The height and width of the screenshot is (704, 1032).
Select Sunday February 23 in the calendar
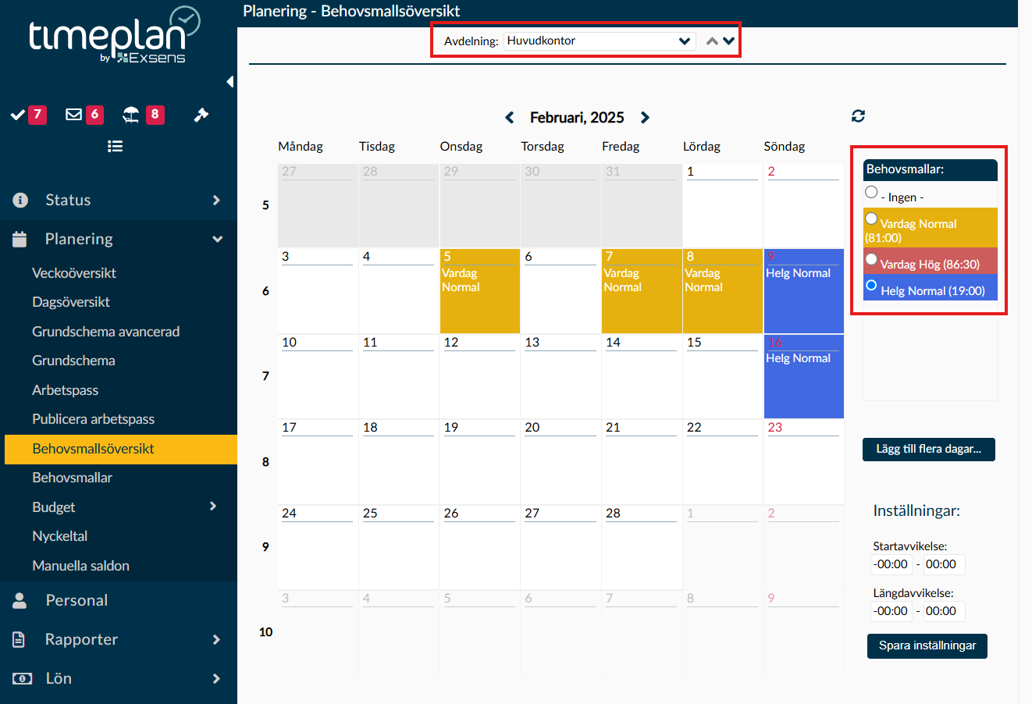pyautogui.click(x=803, y=462)
